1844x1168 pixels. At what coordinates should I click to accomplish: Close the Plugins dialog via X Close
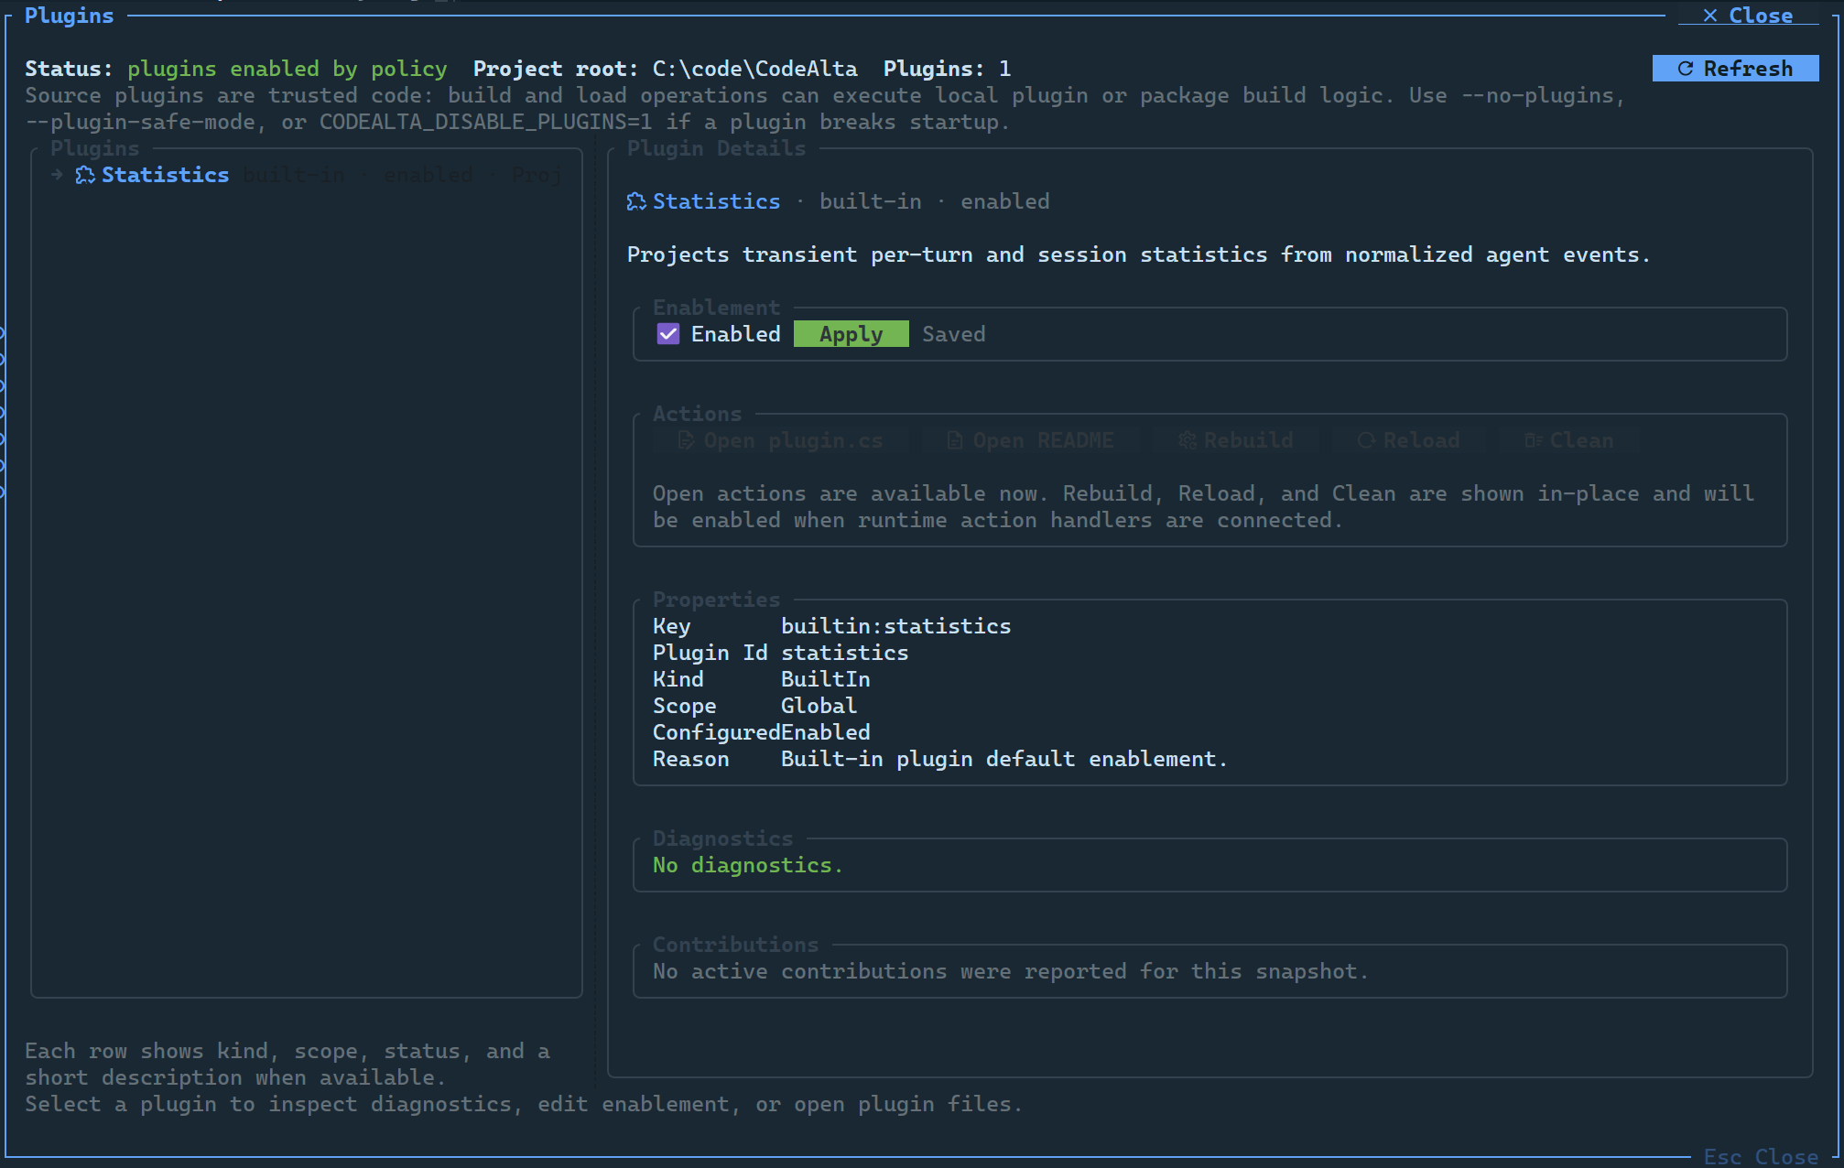[1748, 16]
